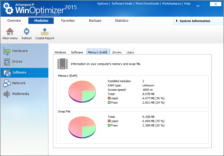Click the Memory Free green swatch
The width and height of the screenshot is (224, 156).
[x=109, y=103]
